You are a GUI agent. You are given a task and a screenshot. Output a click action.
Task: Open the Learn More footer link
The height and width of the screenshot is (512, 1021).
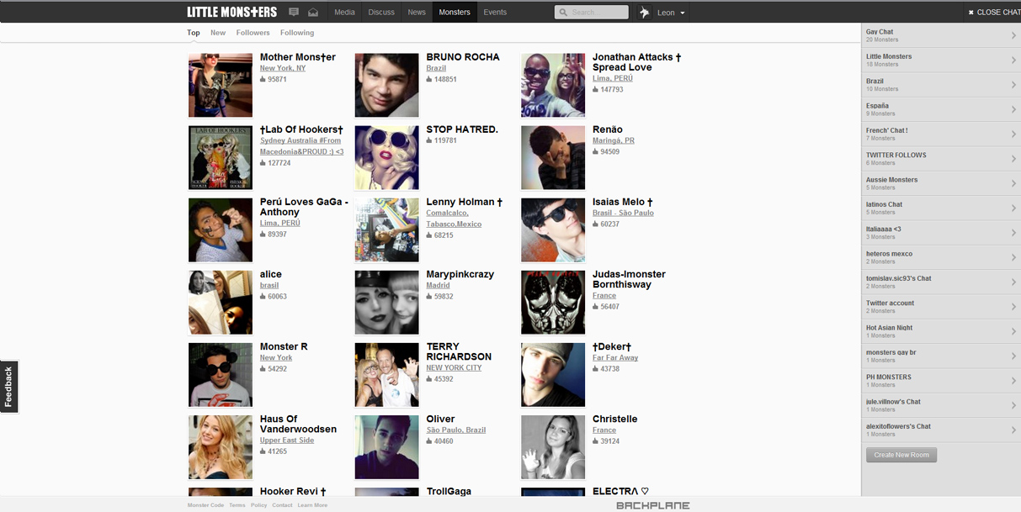(312, 505)
